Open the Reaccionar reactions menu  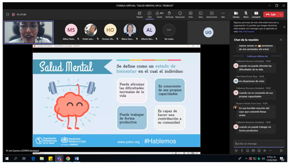[180, 15]
